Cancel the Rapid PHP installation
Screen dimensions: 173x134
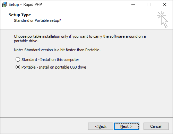coord(156,126)
